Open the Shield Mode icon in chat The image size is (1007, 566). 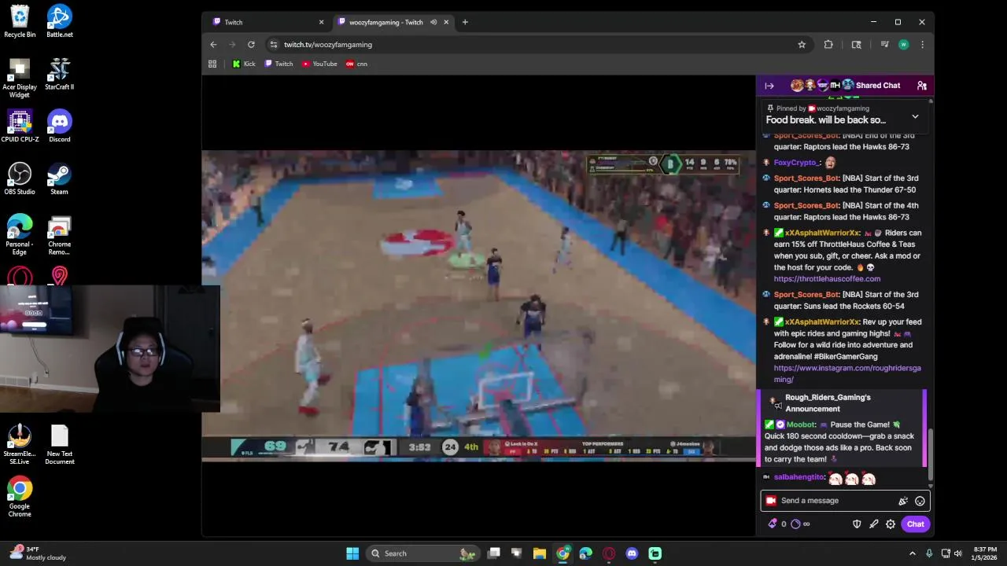[x=857, y=524]
